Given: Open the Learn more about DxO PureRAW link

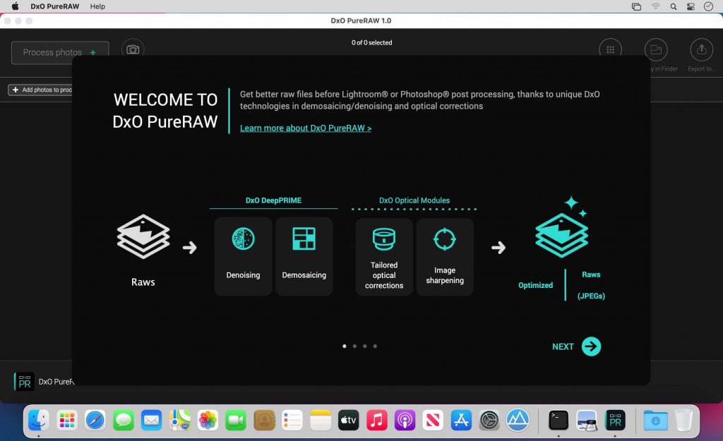Looking at the screenshot, I should pyautogui.click(x=305, y=128).
